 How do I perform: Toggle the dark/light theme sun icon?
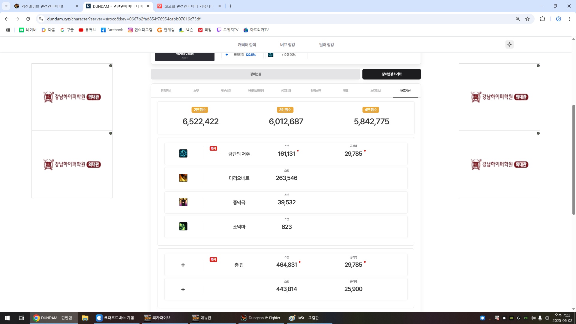(509, 44)
